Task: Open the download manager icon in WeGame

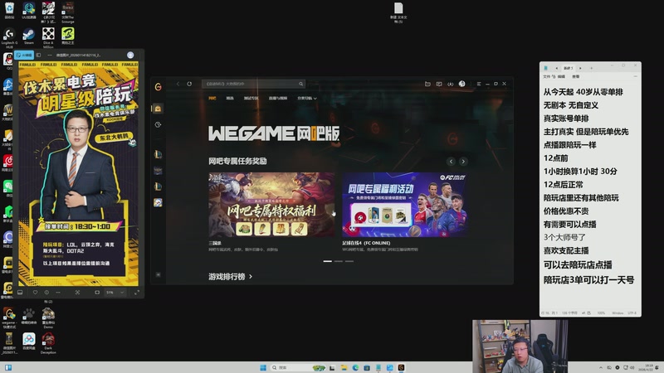Action: (451, 84)
